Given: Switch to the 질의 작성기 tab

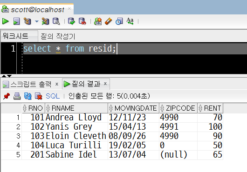Looking at the screenshot, I should (58, 36).
